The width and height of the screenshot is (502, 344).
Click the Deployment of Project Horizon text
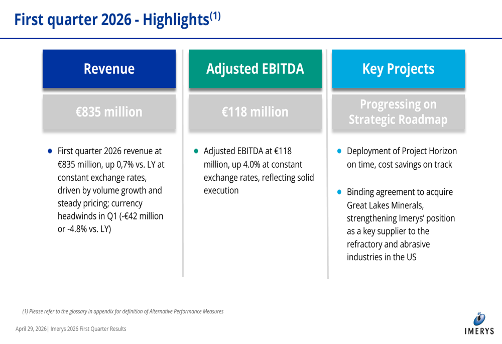pos(402,157)
